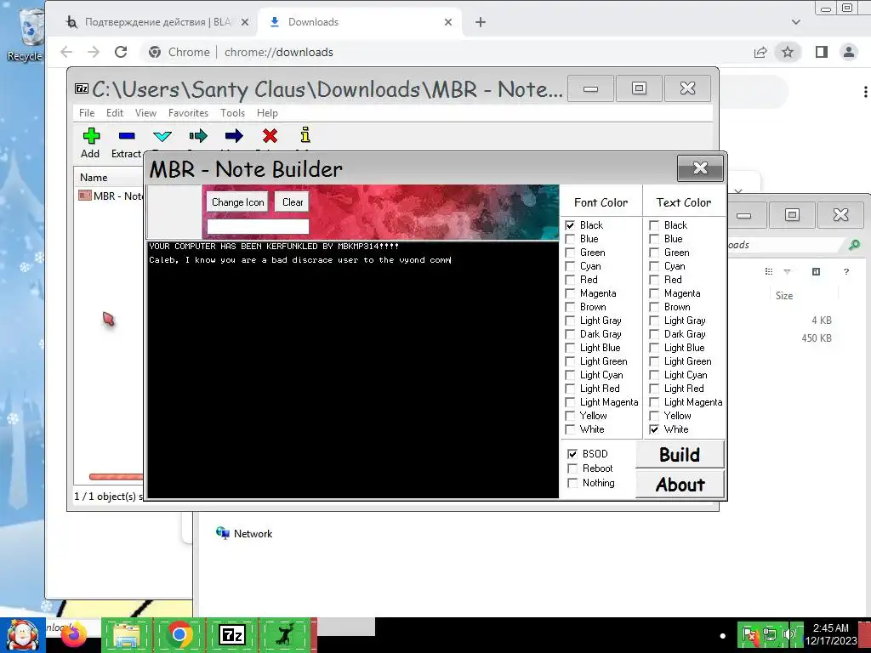Open Help menu in 7-Zip
Screen dimensions: 871x653
click(267, 113)
